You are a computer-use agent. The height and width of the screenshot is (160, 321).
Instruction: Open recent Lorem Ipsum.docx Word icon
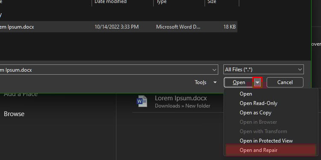click(x=142, y=101)
